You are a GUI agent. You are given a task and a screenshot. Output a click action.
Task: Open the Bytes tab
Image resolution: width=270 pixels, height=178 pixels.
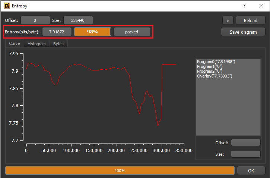(58, 44)
